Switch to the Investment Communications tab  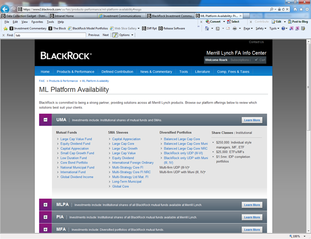click(x=121, y=16)
